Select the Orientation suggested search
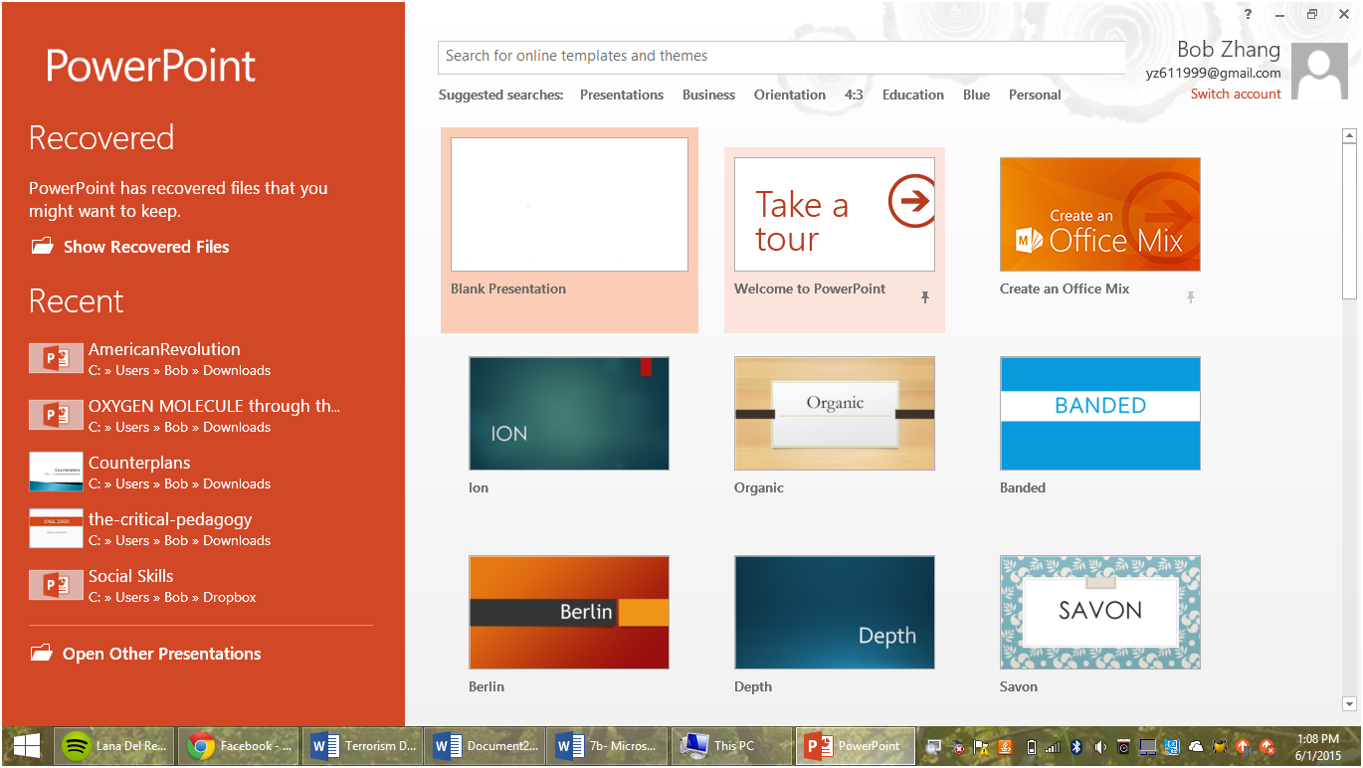 click(x=790, y=95)
